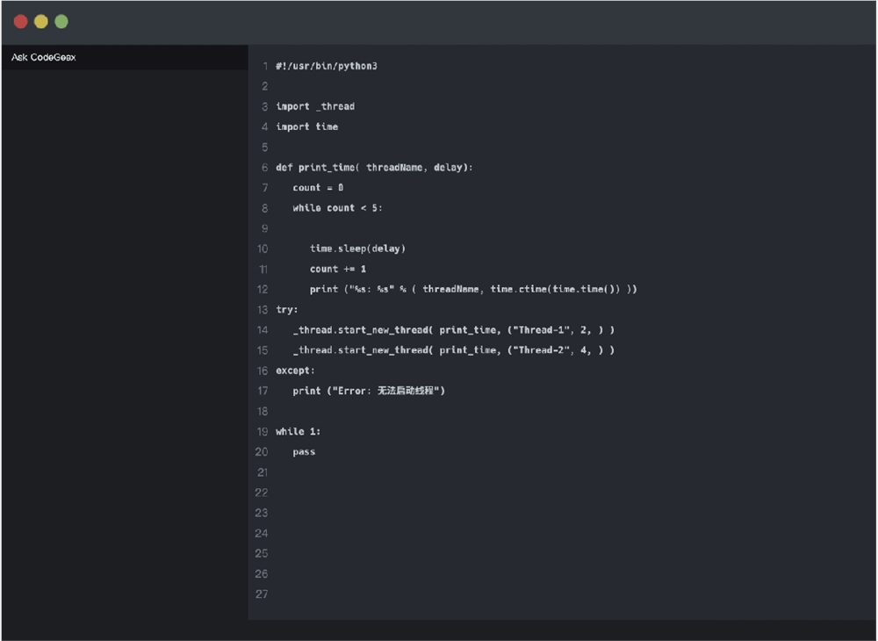Click the 'import _thread' code line
The image size is (878, 641).
[315, 106]
